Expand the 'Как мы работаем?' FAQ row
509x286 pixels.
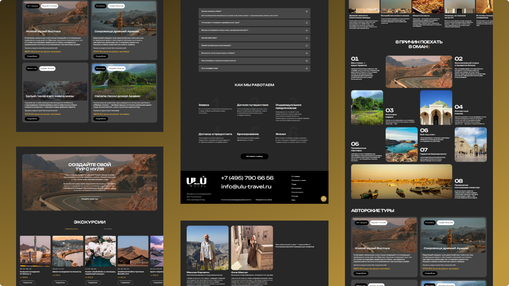(254, 38)
